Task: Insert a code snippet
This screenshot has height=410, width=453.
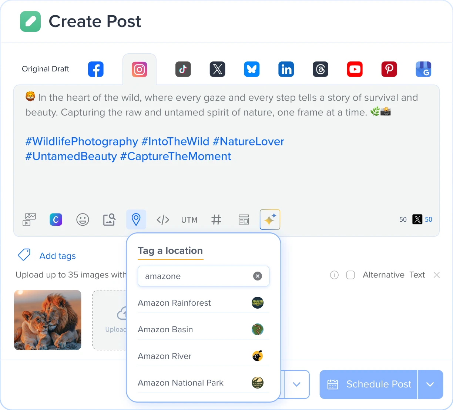Action: 163,219
